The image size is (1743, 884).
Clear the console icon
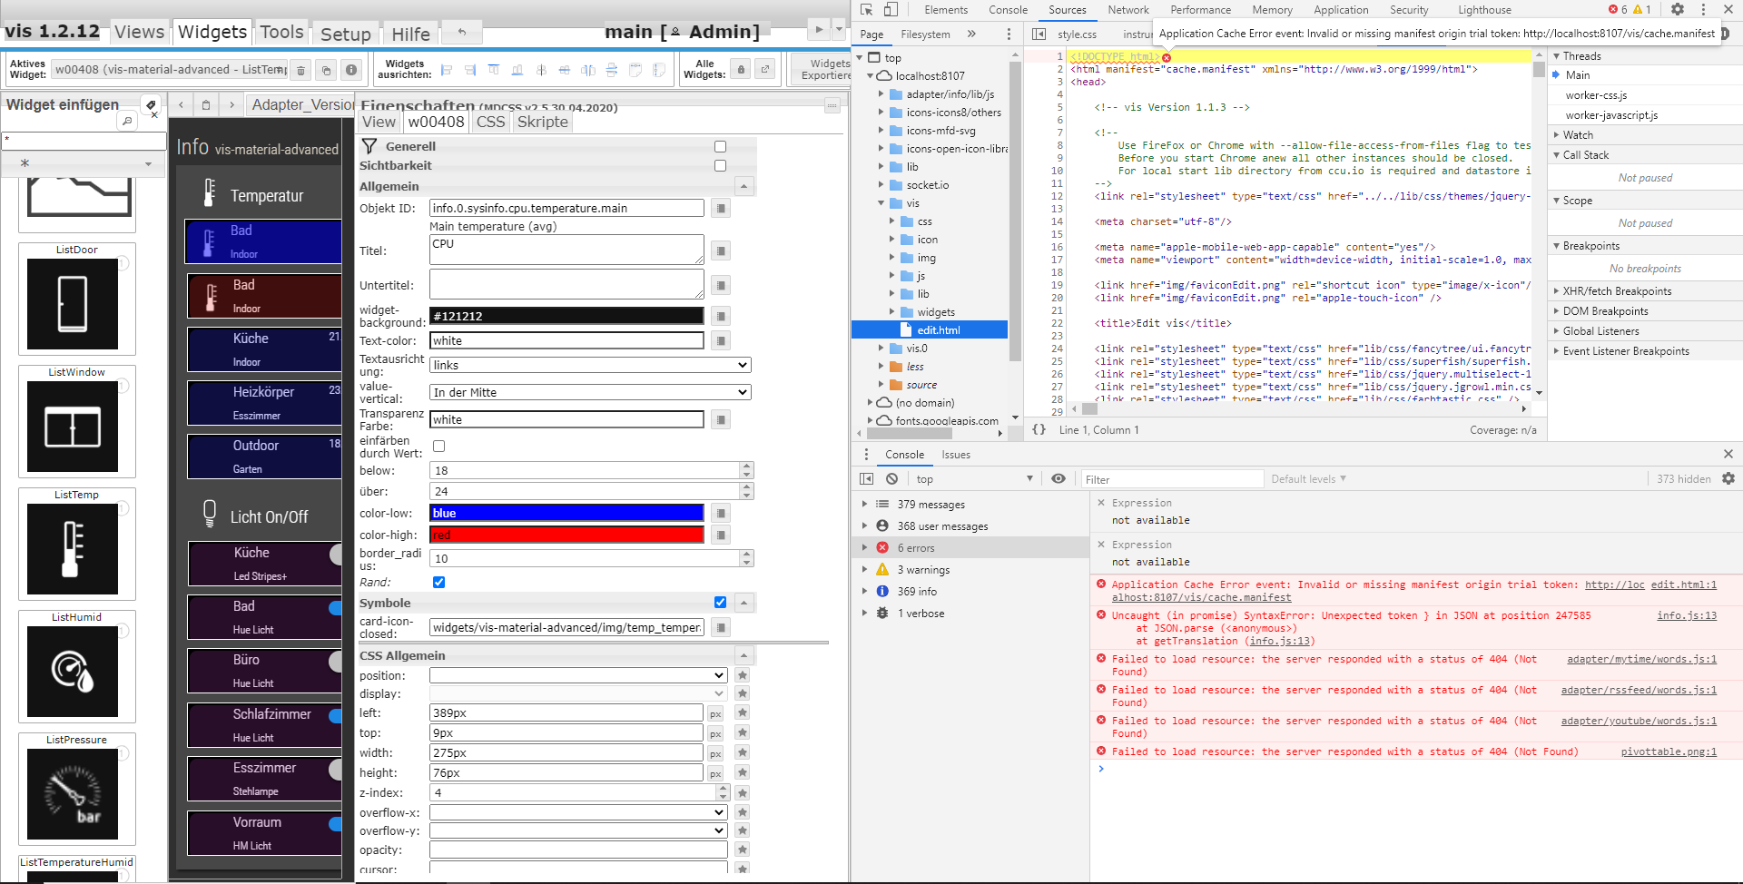pos(891,479)
